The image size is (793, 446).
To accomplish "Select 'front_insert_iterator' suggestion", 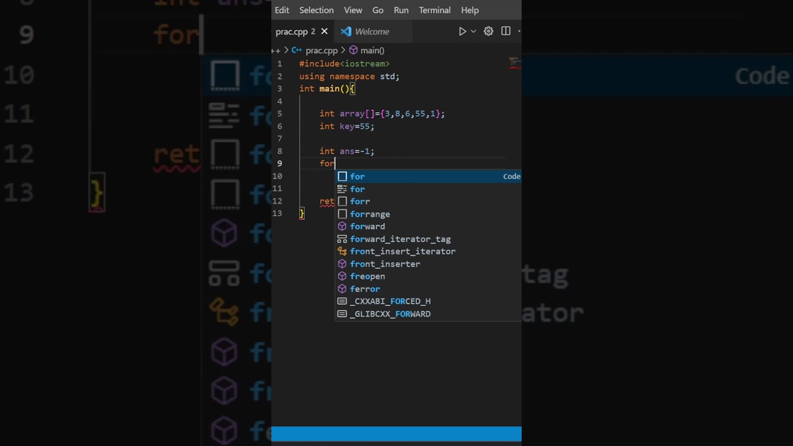I will 429,251.
